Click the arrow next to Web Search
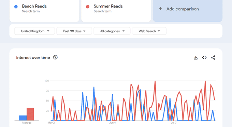The height and width of the screenshot is (127, 232). (159, 31)
